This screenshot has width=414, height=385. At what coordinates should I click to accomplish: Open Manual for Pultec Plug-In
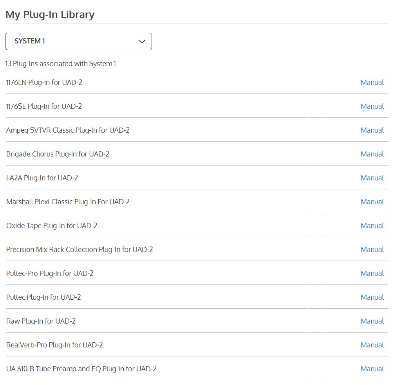372,297
